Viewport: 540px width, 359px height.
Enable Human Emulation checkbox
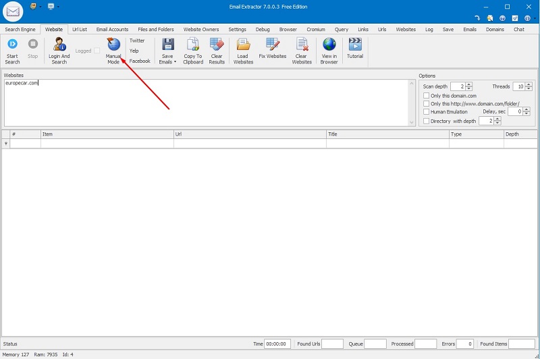coord(427,111)
